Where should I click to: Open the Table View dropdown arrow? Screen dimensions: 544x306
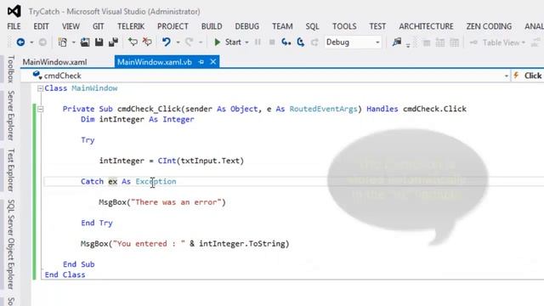click(x=524, y=42)
